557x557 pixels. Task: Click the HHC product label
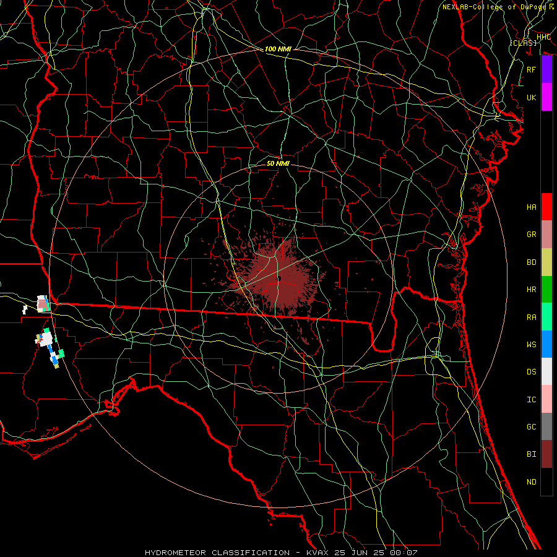click(x=543, y=37)
